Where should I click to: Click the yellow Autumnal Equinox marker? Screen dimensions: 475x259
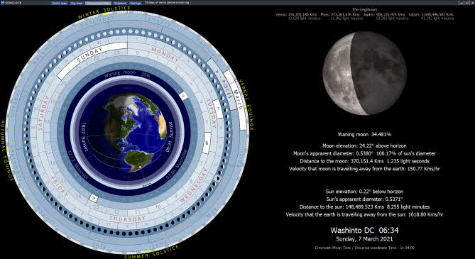(7, 150)
